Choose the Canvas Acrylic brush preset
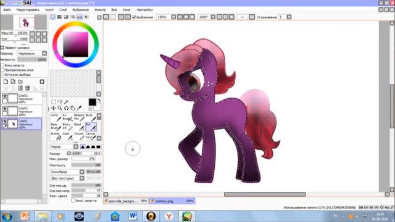 tap(91, 136)
